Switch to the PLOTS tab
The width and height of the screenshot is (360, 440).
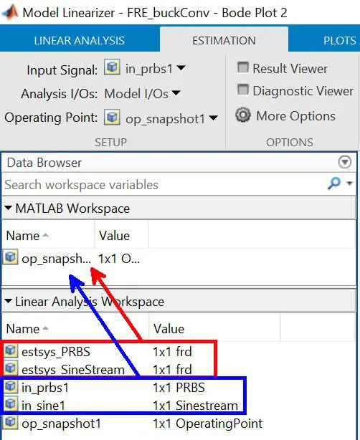tap(339, 40)
